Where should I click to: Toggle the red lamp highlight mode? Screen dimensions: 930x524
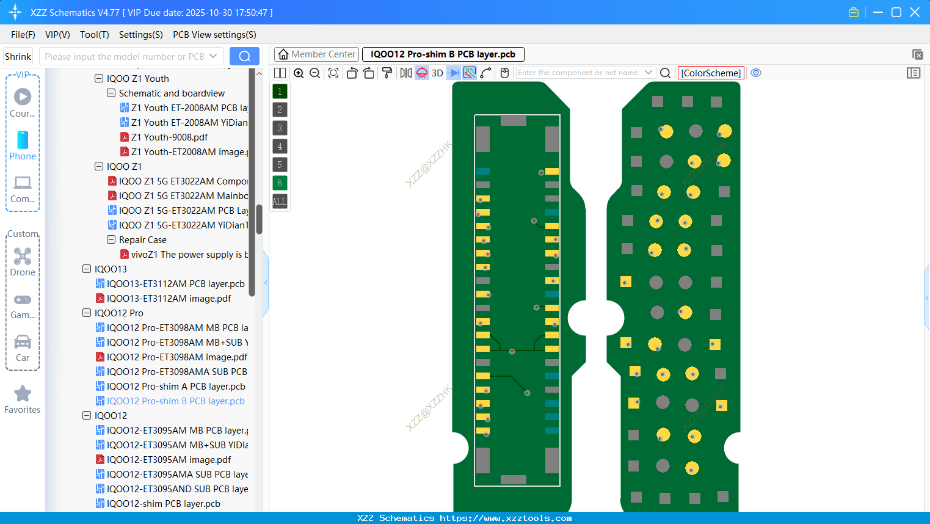(421, 73)
